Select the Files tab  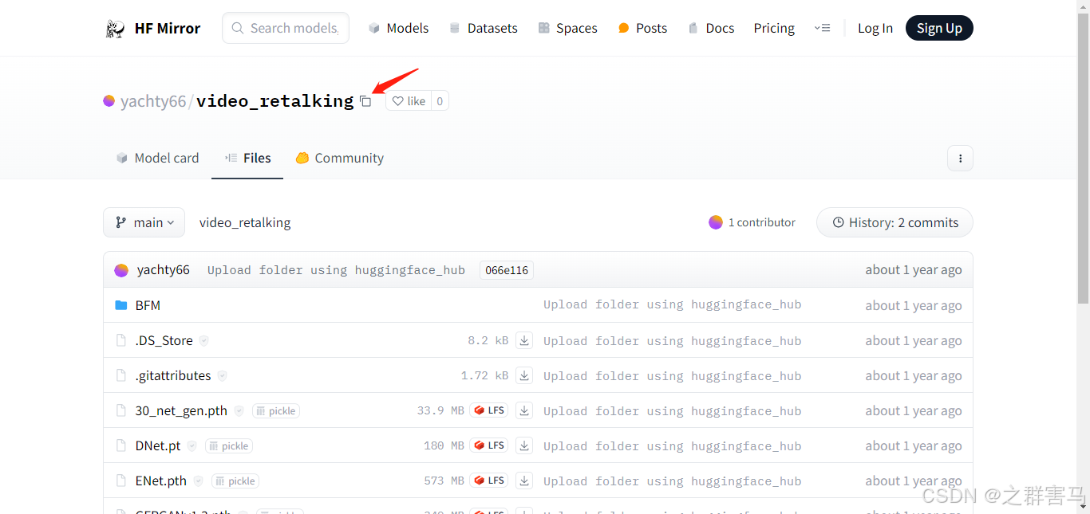(x=247, y=158)
